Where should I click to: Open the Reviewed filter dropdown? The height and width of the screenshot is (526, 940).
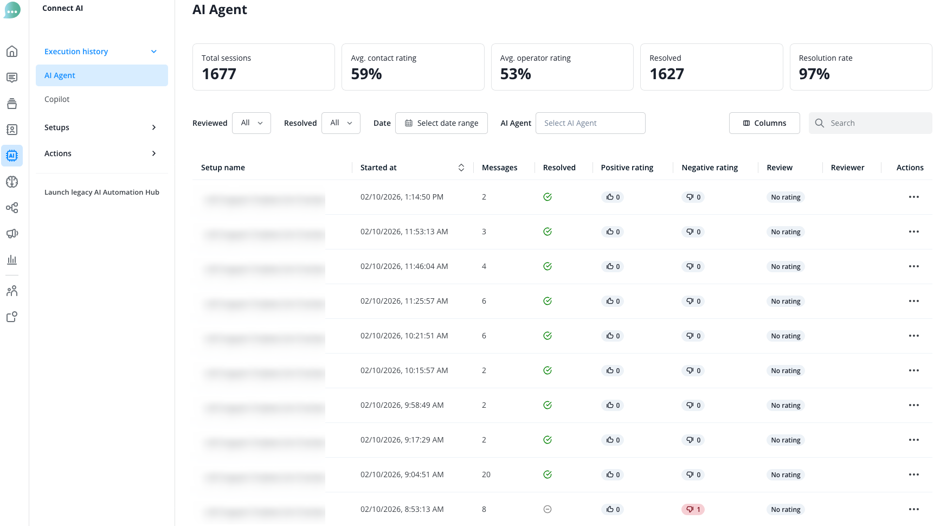(x=252, y=123)
